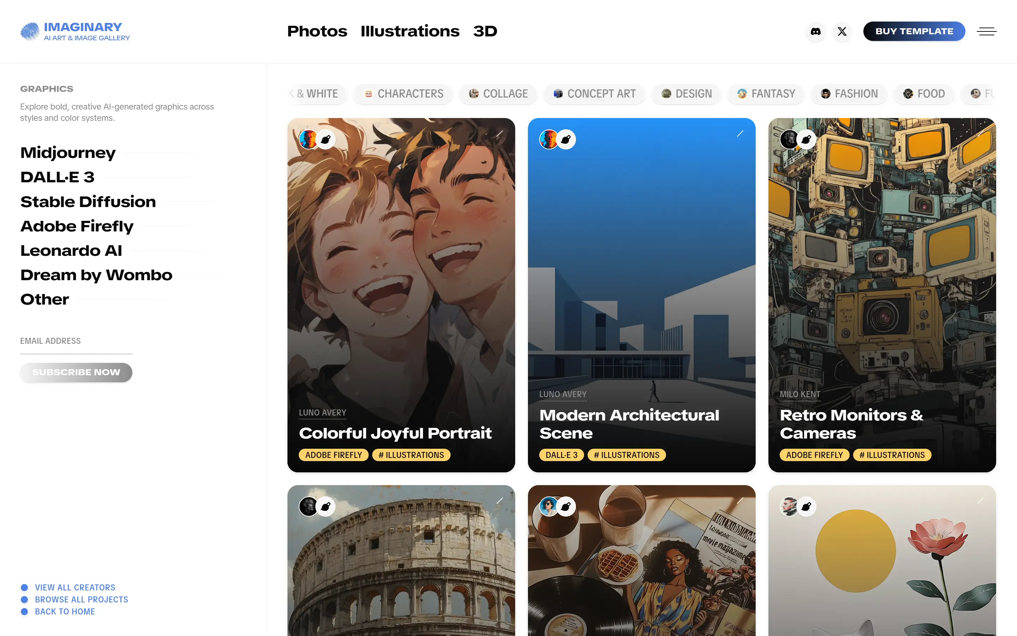Focus the Email Address field
Screen dimensions: 1017x636
point(76,341)
